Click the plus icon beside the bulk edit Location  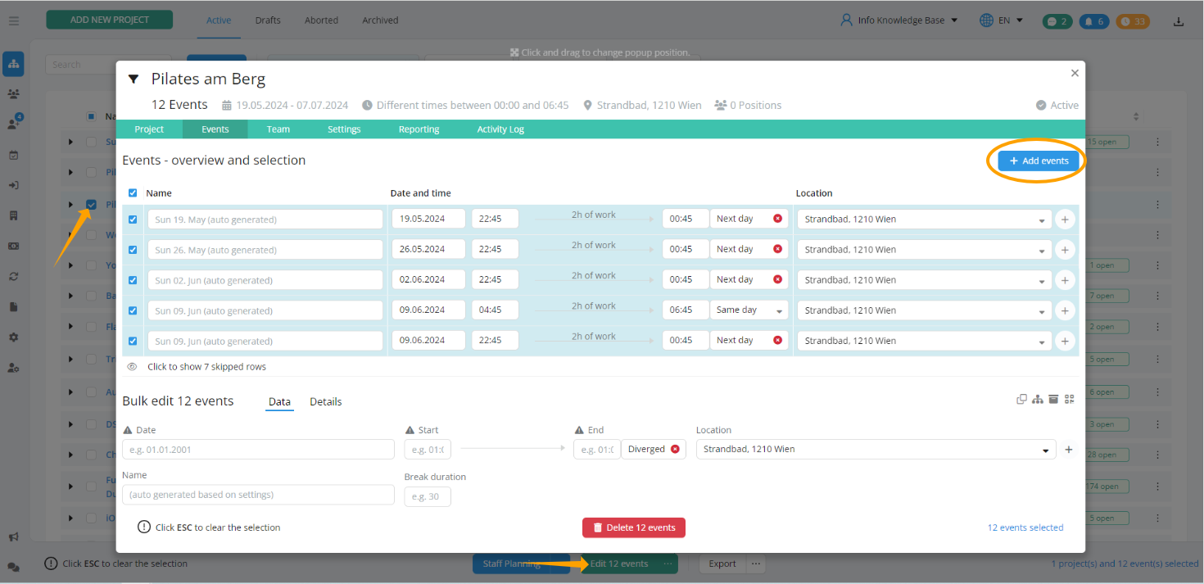point(1068,450)
